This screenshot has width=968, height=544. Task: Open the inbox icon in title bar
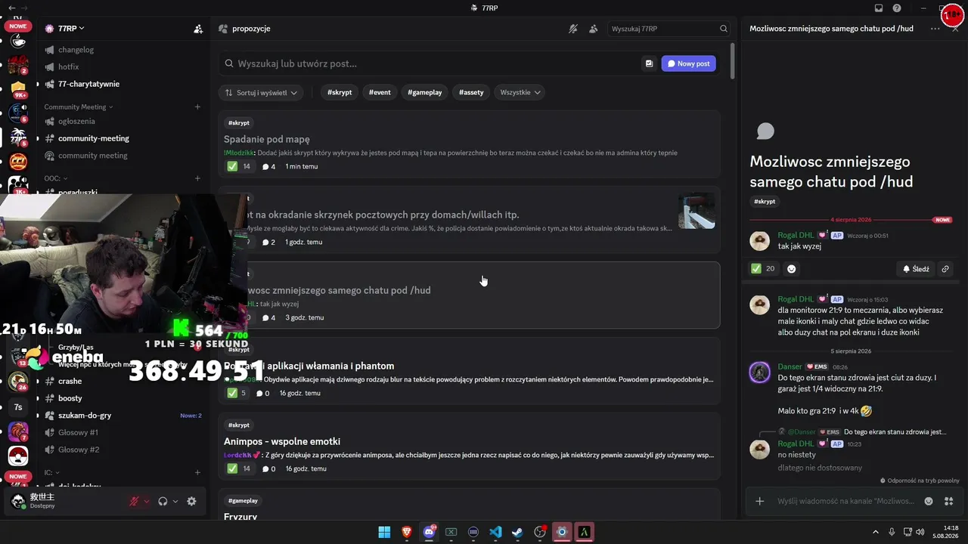point(879,8)
